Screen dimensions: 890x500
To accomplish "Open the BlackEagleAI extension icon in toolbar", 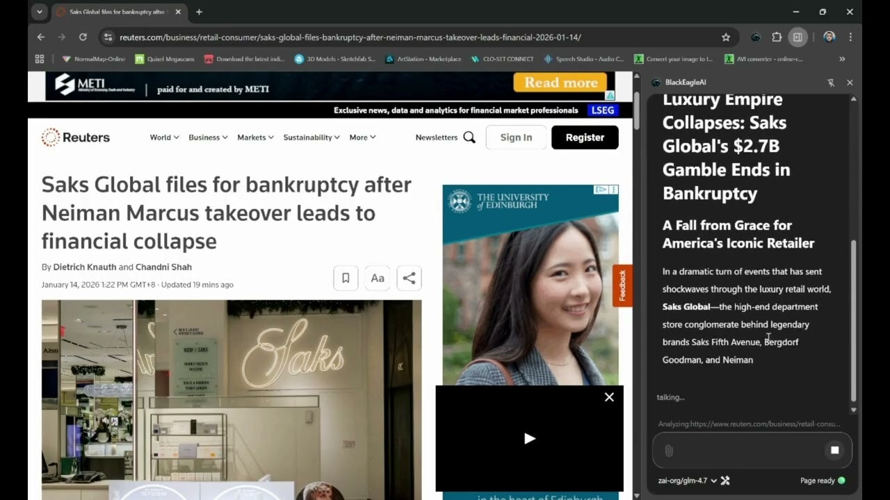I will click(x=756, y=37).
